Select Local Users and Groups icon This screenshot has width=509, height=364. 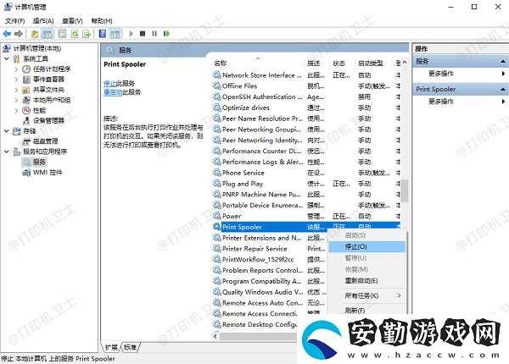pyautogui.click(x=26, y=100)
